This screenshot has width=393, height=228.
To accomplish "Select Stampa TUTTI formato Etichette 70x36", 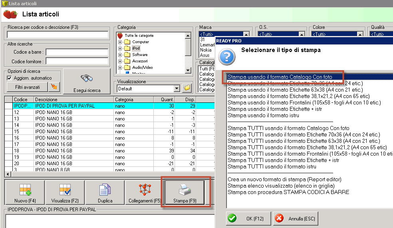I will pyautogui.click(x=304, y=134).
